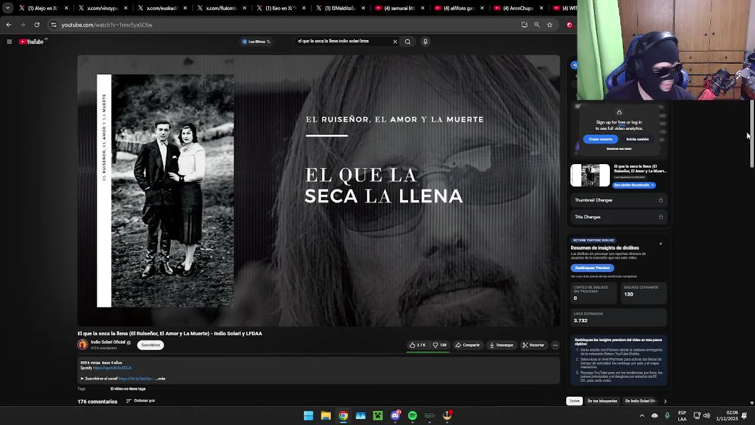Viewport: 755px width, 425px height.
Task: Click the page vertical scrollbar
Action: tap(751, 133)
